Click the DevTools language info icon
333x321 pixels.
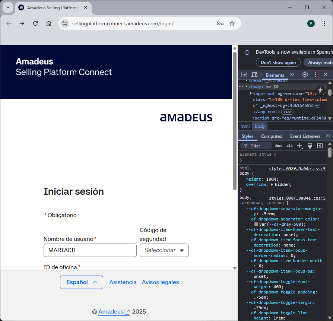pos(247,53)
